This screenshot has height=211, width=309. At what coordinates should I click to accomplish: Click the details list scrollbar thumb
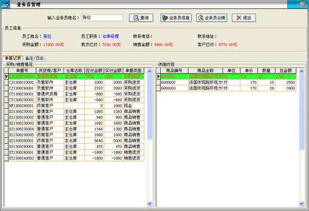coord(302,112)
